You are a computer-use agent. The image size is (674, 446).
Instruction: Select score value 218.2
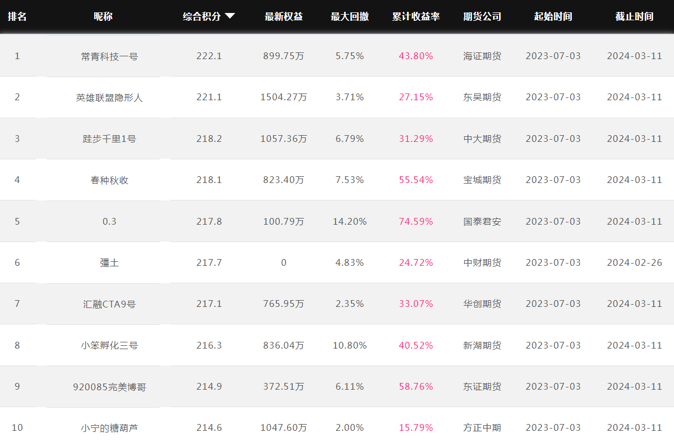[209, 139]
